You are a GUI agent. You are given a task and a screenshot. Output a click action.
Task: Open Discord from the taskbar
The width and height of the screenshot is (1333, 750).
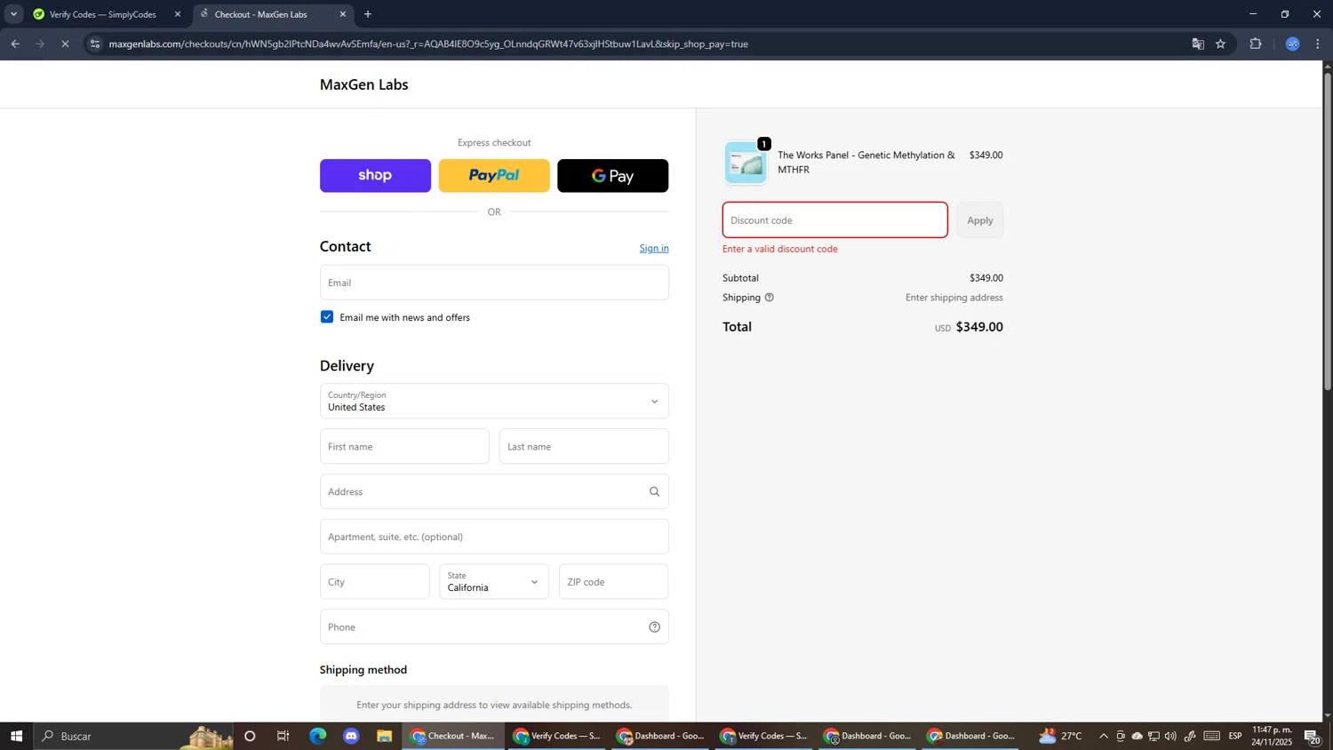pyautogui.click(x=351, y=736)
